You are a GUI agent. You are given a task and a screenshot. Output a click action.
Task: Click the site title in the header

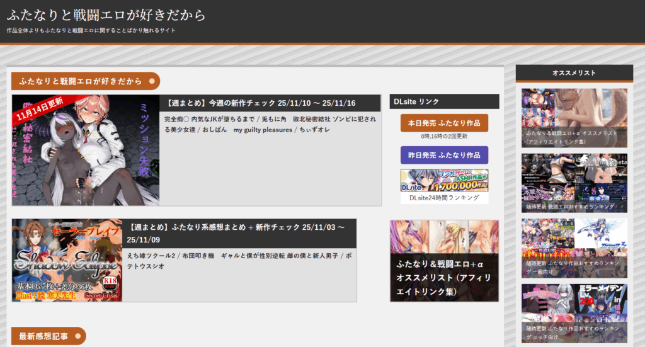click(106, 14)
